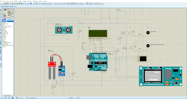The height and width of the screenshot is (99, 187).
Task: Pause the simulation
Action: click(9, 98)
